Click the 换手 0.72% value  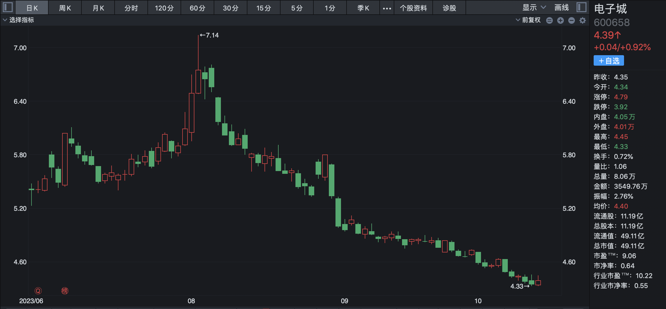[x=623, y=157]
